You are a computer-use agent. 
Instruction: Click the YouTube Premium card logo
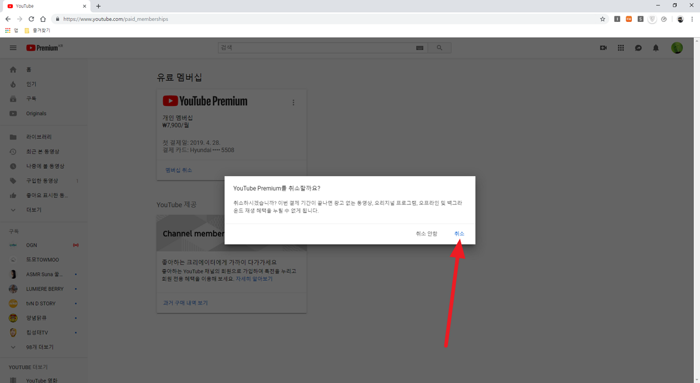click(x=205, y=101)
